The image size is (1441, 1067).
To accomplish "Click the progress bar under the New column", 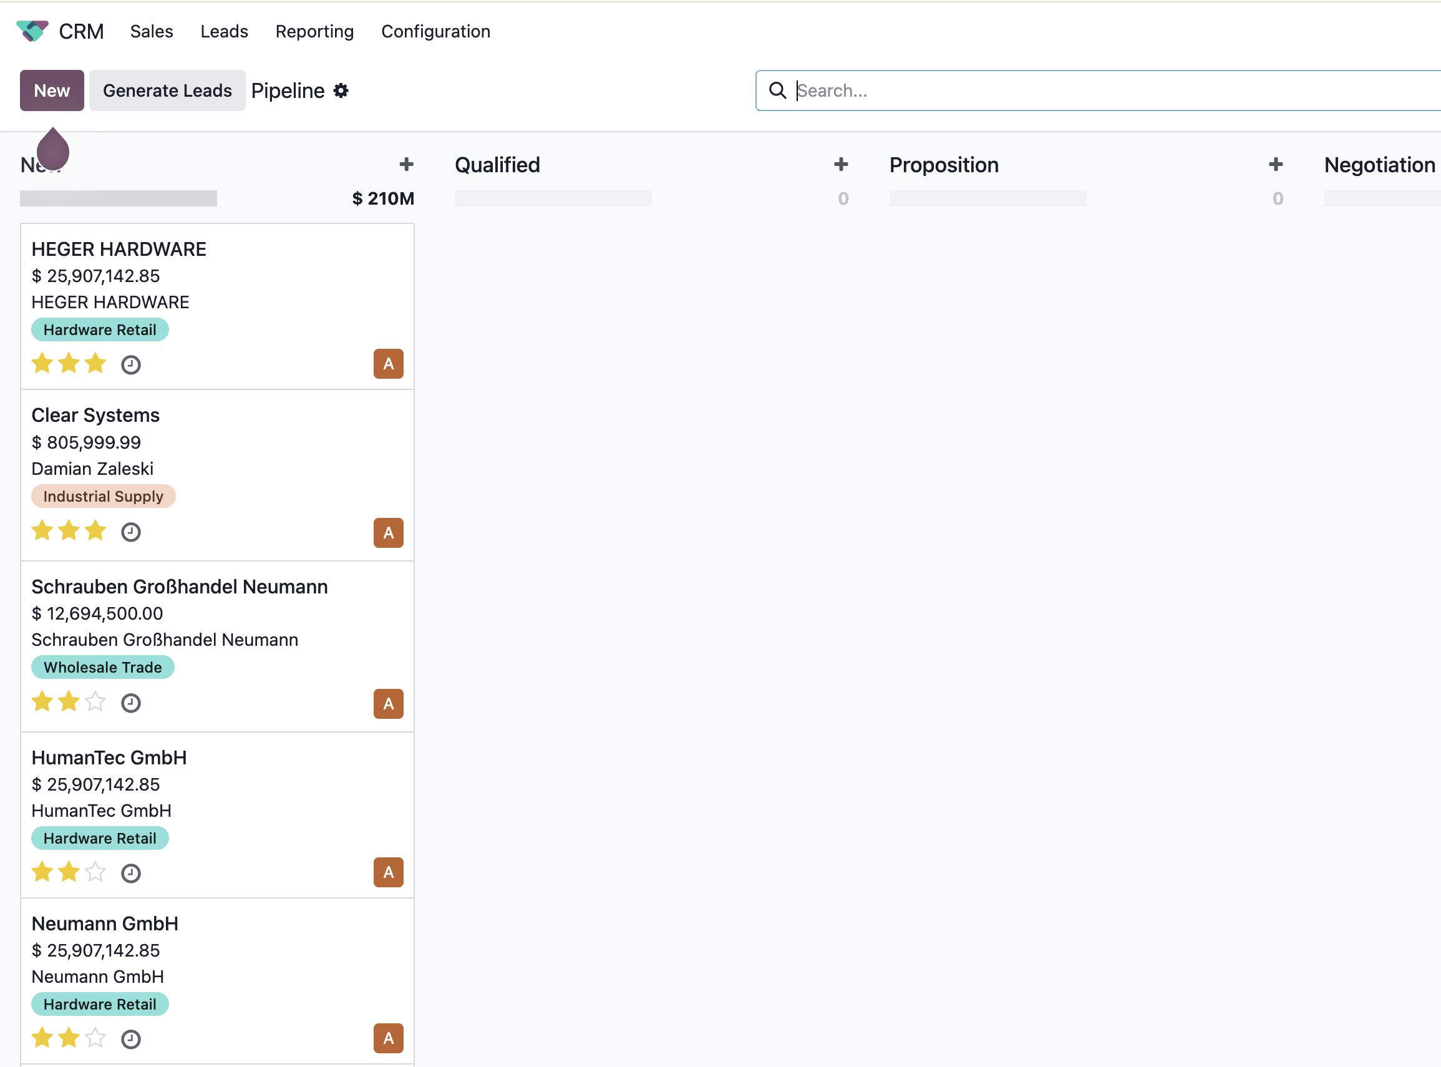I will (x=118, y=198).
